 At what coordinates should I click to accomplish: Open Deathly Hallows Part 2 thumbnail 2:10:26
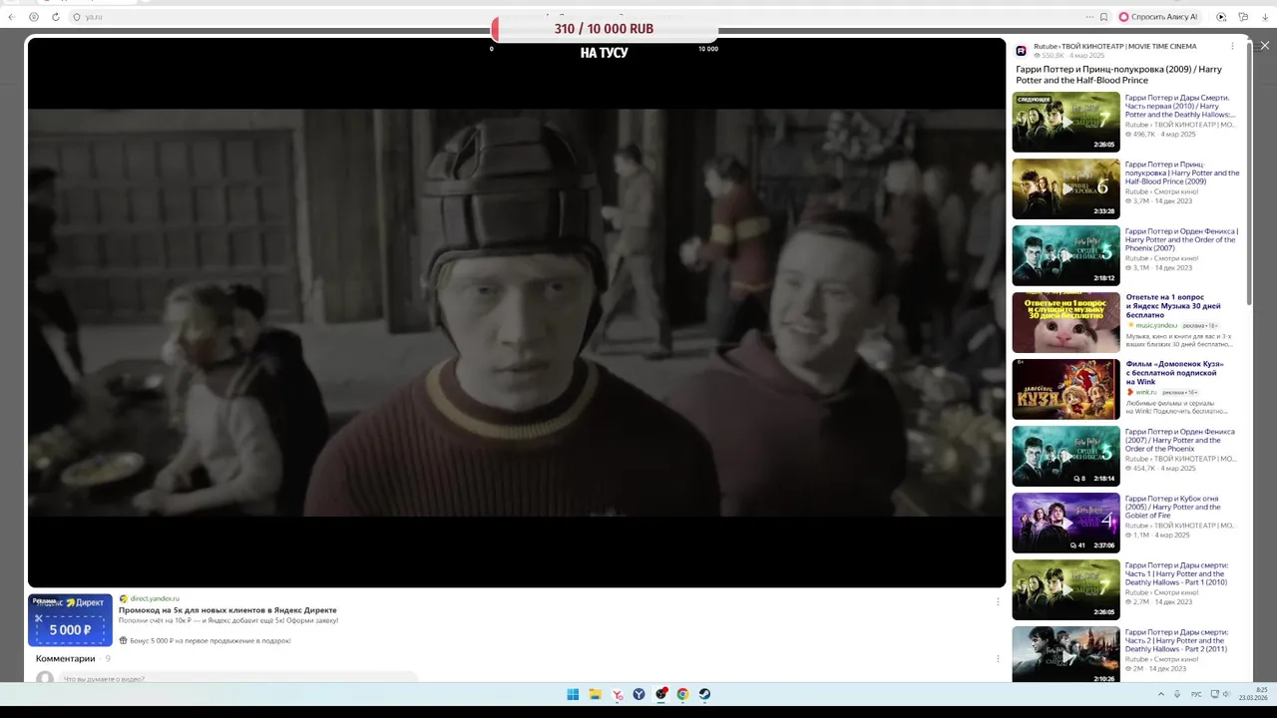[1065, 654]
